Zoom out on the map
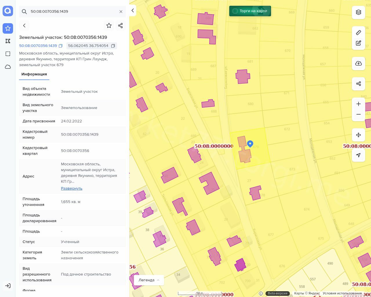Screen dimensions: 371x297 coord(359,114)
